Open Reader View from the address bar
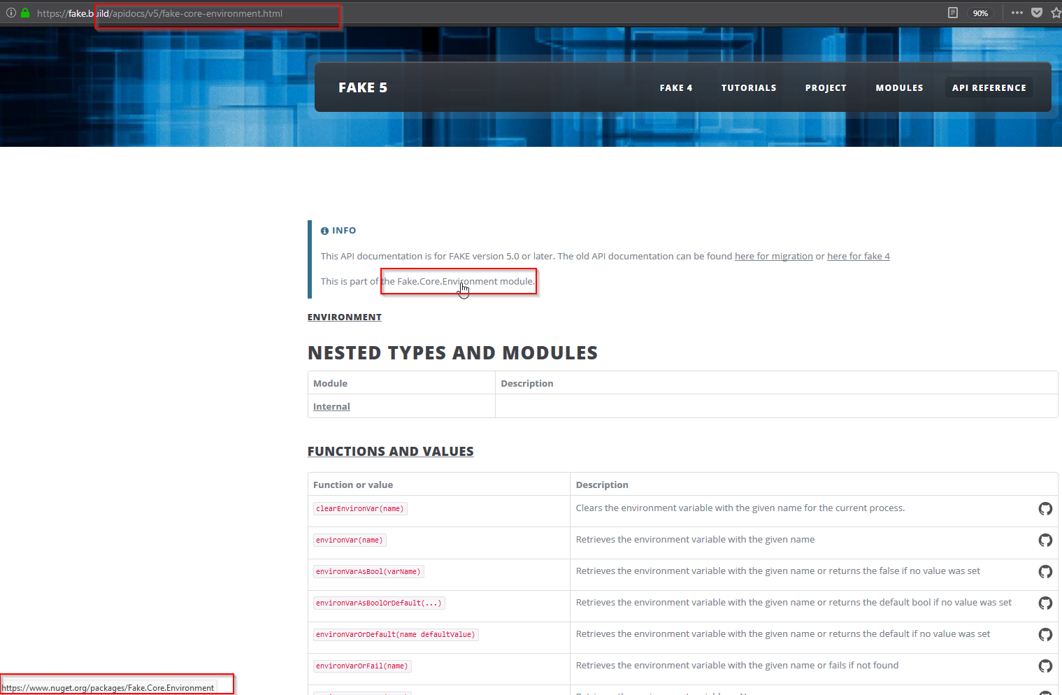Screen dimensions: 1062x695 (x=952, y=13)
